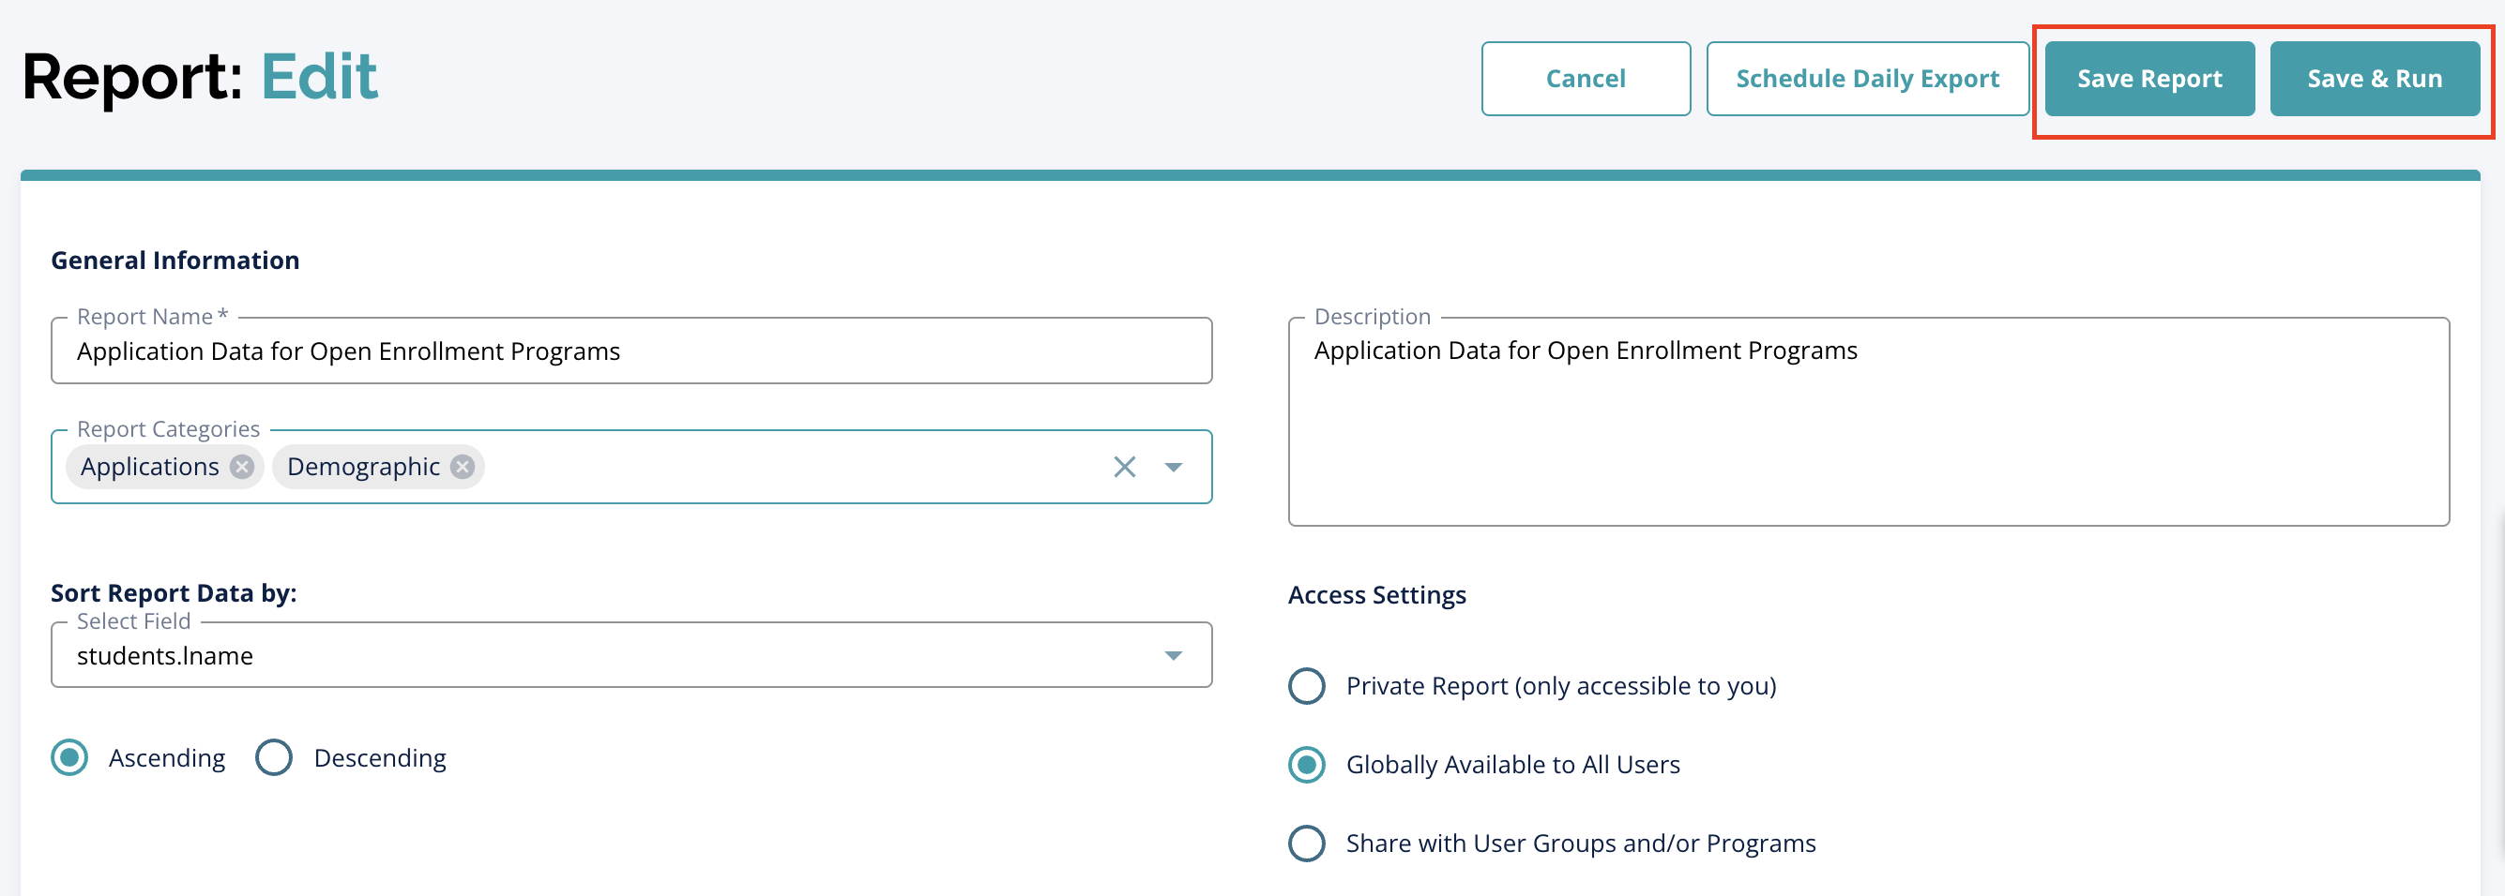Click the Access Settings heading
Viewport: 2505px width, 896px height.
[1377, 595]
